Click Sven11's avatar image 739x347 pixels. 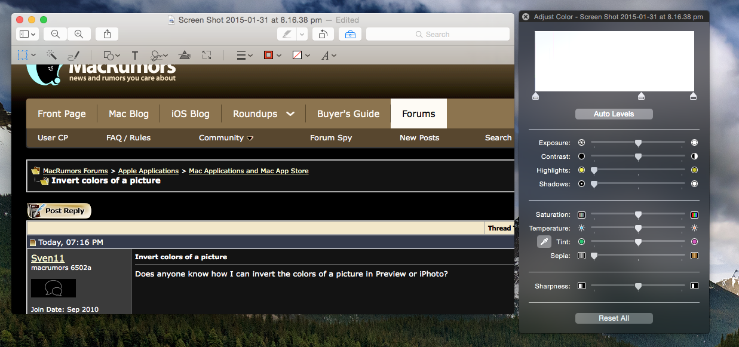pos(53,288)
